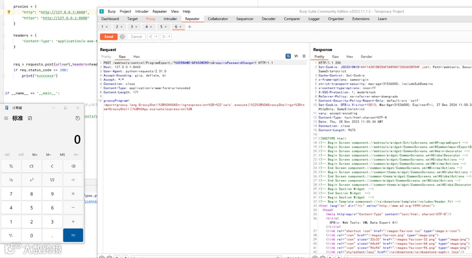Open Calculator navigation hamburger menu
The width and height of the screenshot is (472, 258).
6,118
